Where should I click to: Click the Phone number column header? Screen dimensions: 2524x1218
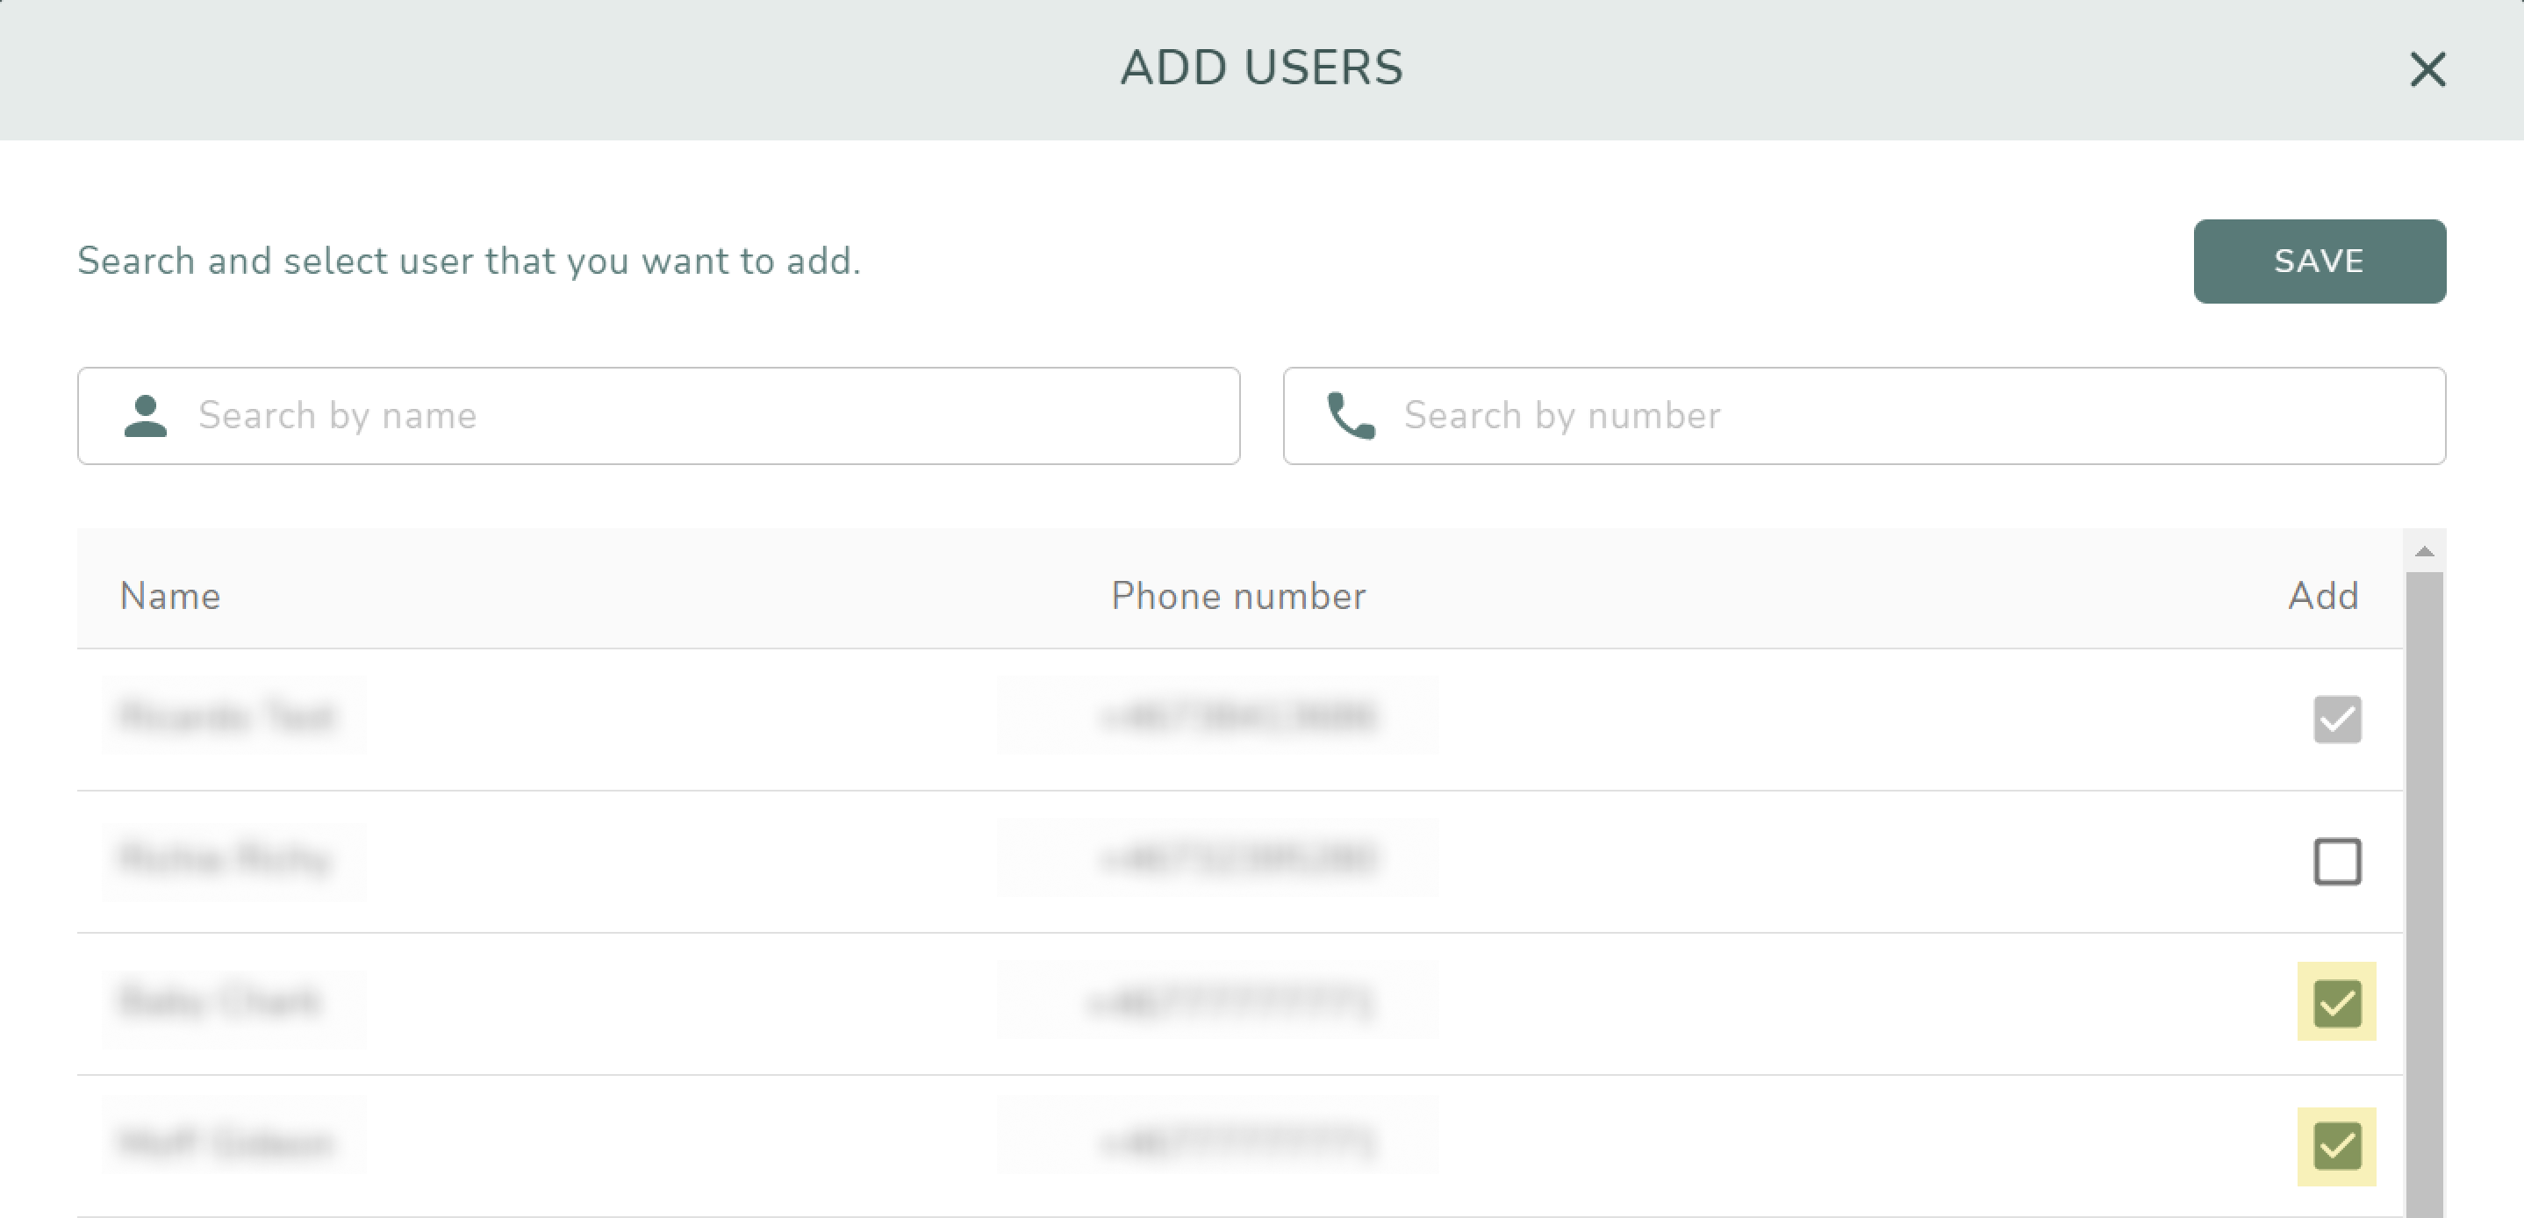click(1238, 596)
